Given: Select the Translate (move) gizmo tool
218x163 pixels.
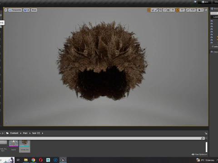Looking at the screenshot, I should (x=149, y=10).
